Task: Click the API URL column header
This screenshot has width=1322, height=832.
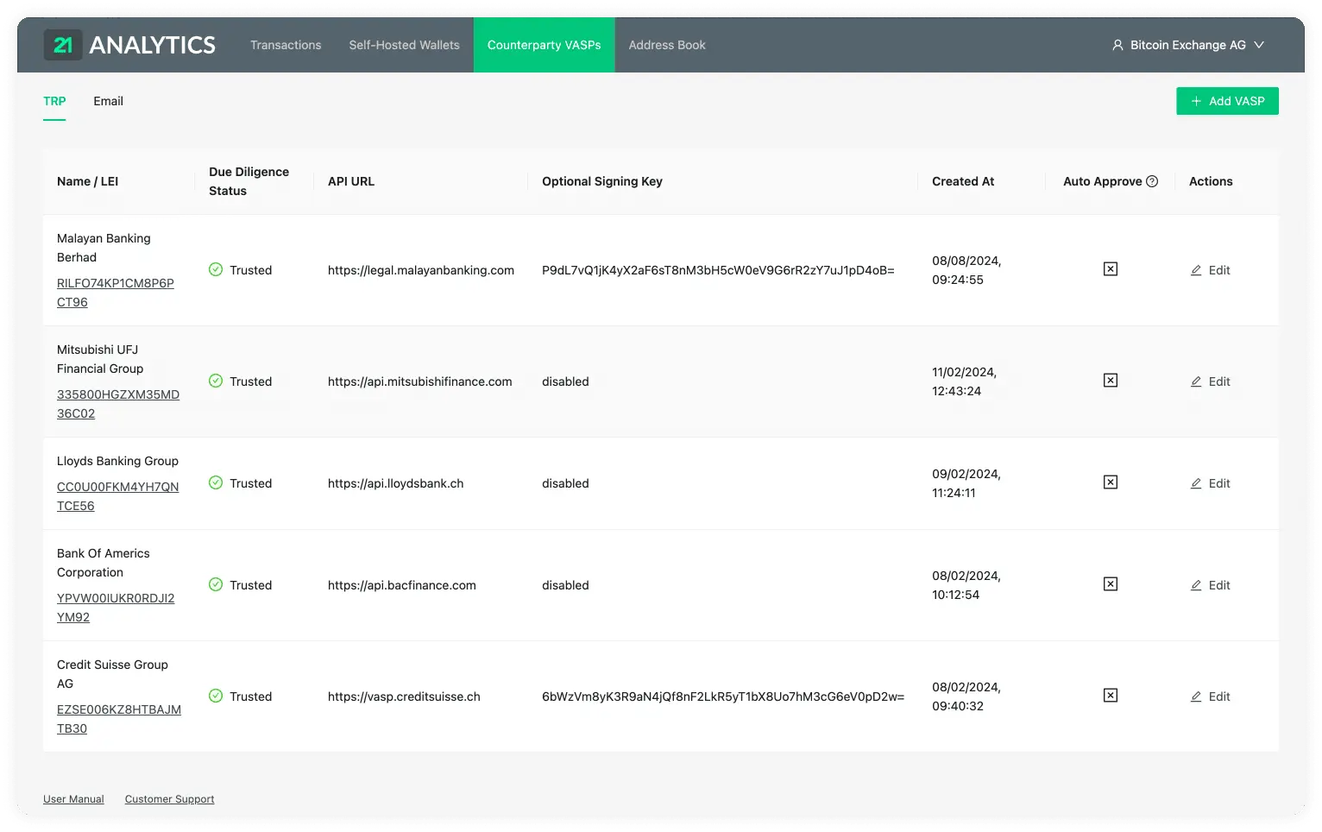Action: pos(351,181)
